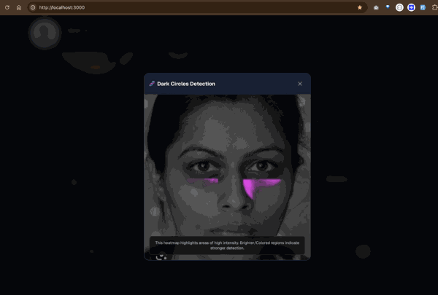This screenshot has height=295, width=438.
Task: Reload the page in the browser
Action: coord(7,7)
